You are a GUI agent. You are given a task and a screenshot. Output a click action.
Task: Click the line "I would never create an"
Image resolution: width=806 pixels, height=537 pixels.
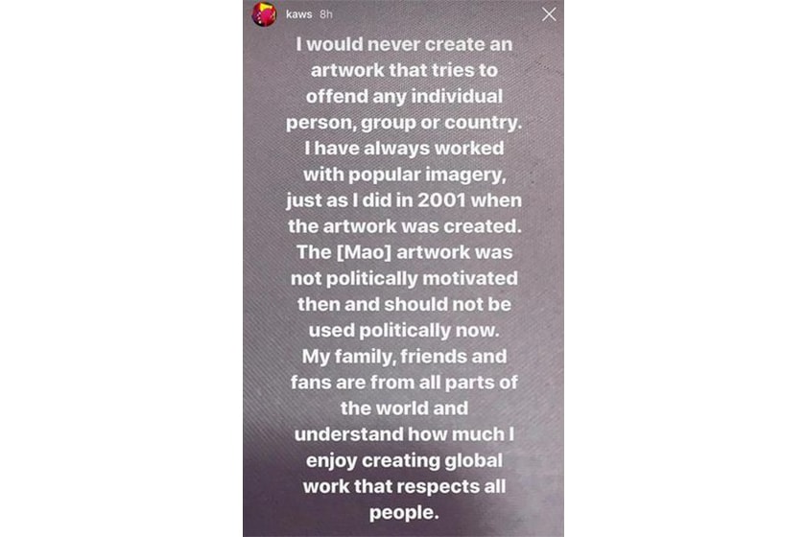click(x=402, y=44)
